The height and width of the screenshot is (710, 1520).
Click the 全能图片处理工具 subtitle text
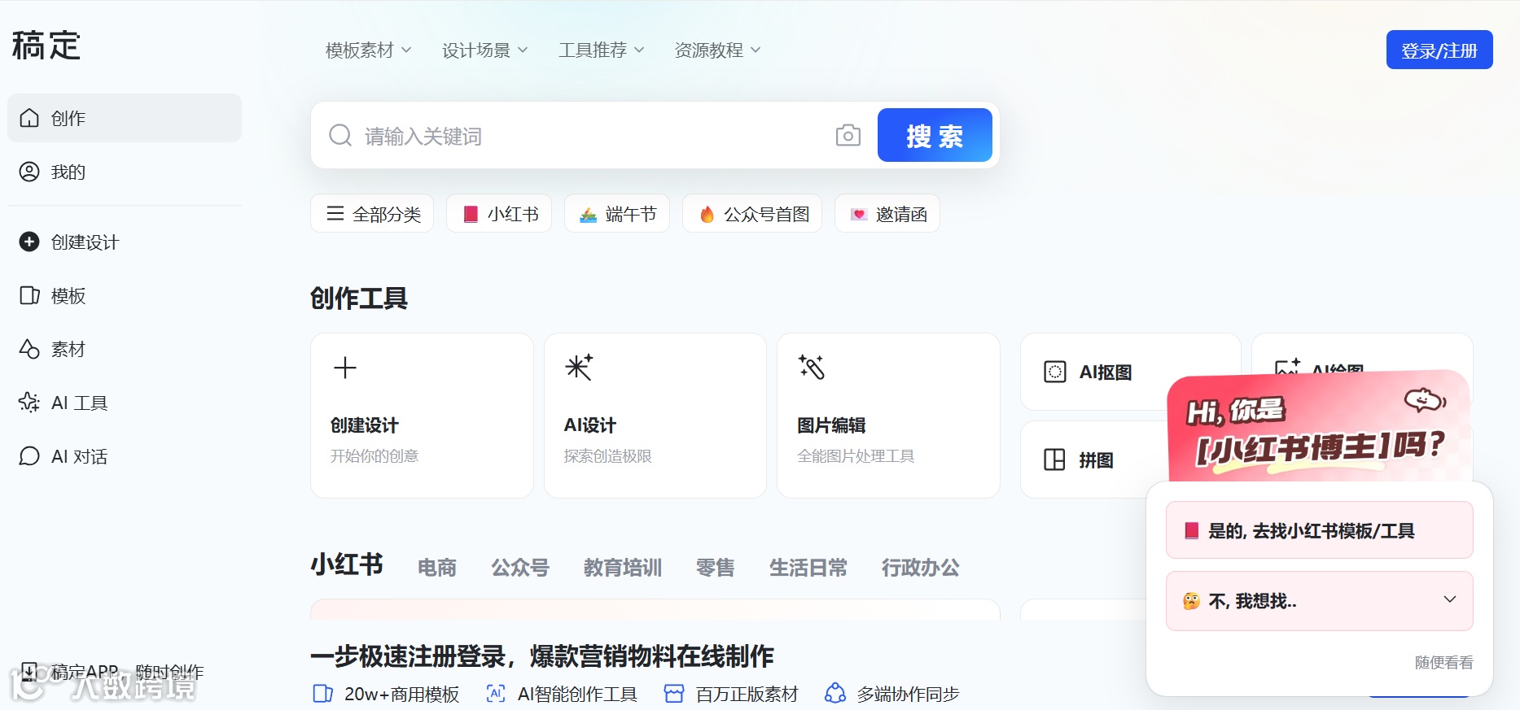point(856,456)
